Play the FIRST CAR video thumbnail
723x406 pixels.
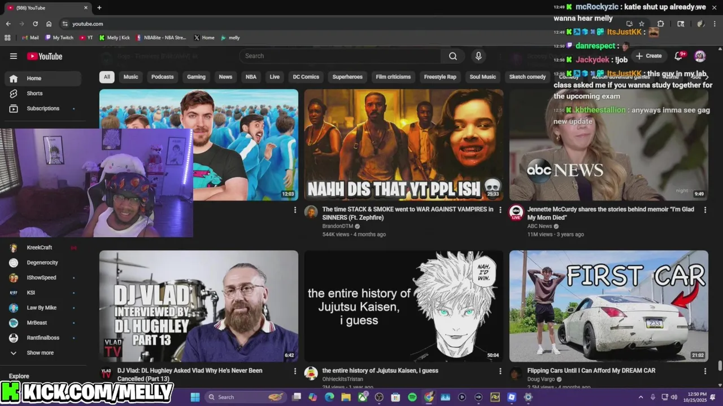(609, 306)
